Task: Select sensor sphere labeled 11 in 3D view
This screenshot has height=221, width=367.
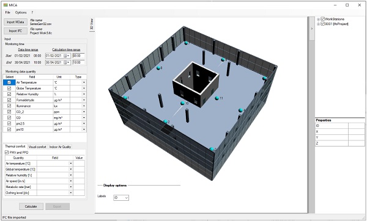Action: point(217,98)
